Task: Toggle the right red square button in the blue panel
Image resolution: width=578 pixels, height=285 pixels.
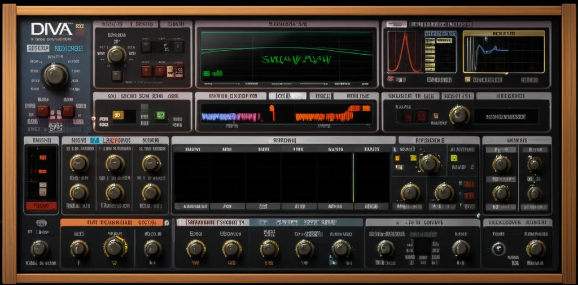Action: (x=68, y=111)
